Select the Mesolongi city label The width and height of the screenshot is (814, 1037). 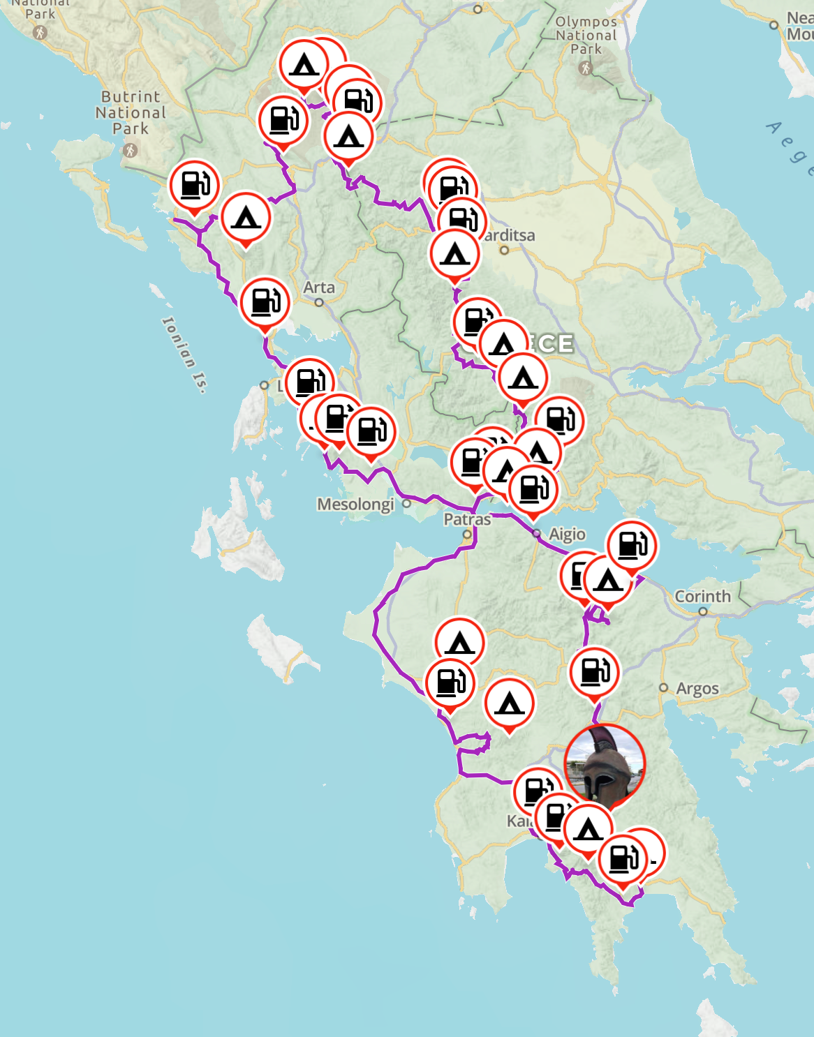click(x=355, y=504)
